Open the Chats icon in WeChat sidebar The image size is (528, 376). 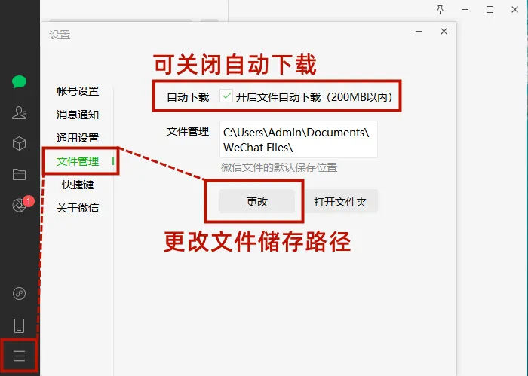19,81
